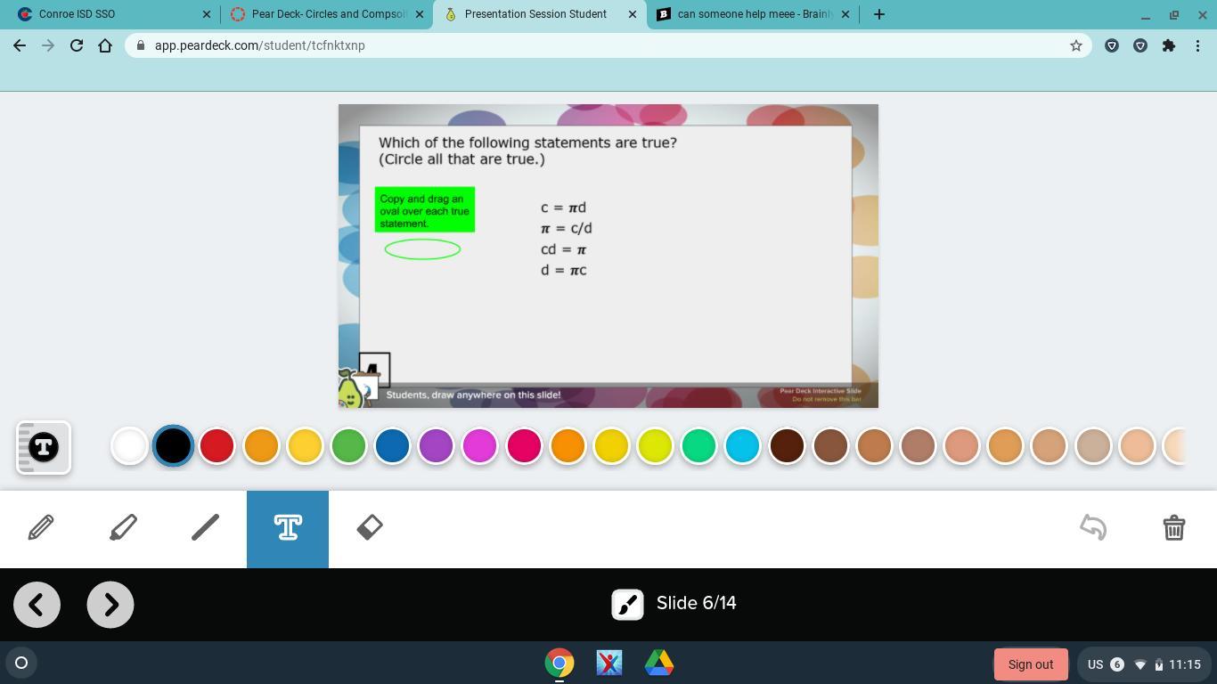Go back in browser history
The image size is (1217, 684).
(x=20, y=45)
